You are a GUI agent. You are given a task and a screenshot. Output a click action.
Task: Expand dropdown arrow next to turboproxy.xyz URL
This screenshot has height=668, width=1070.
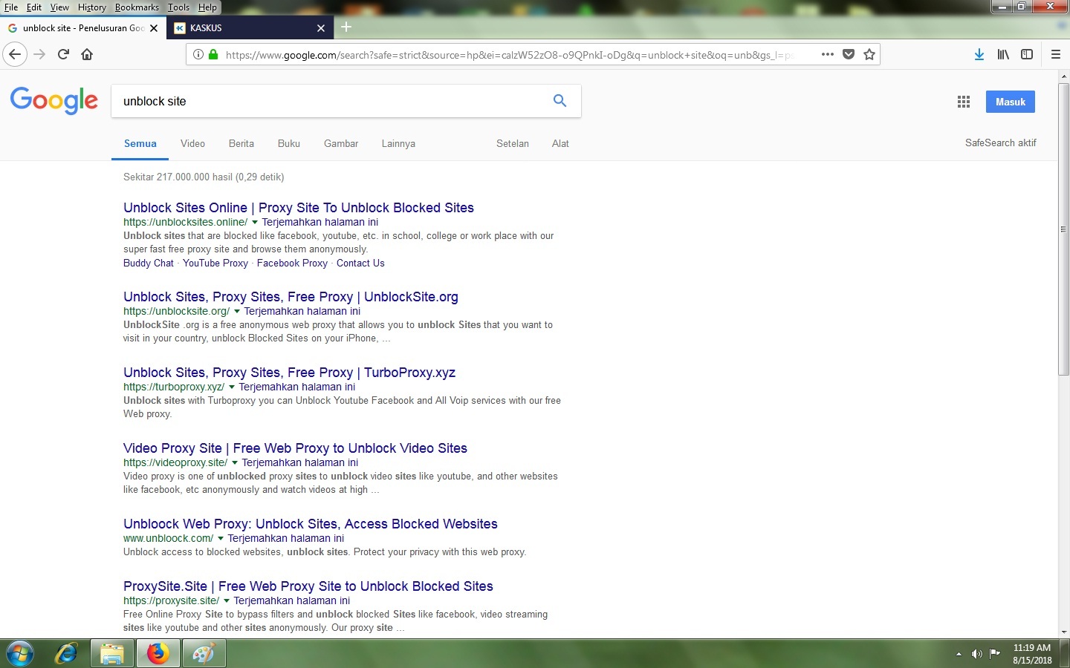(232, 387)
